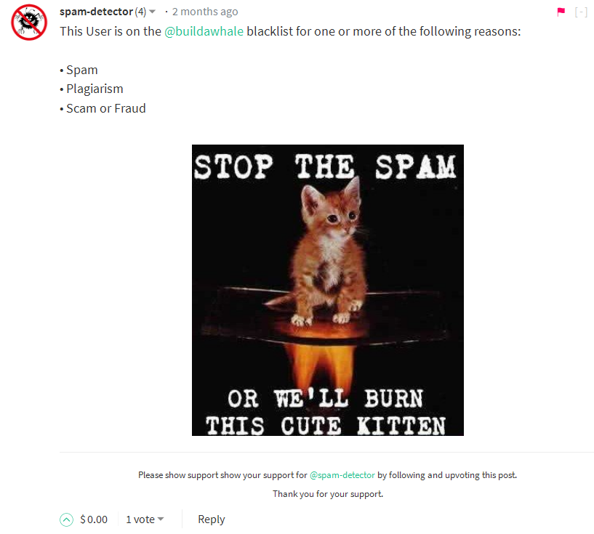Click the Thank you for your support text
Image resolution: width=594 pixels, height=534 pixels.
(x=328, y=494)
